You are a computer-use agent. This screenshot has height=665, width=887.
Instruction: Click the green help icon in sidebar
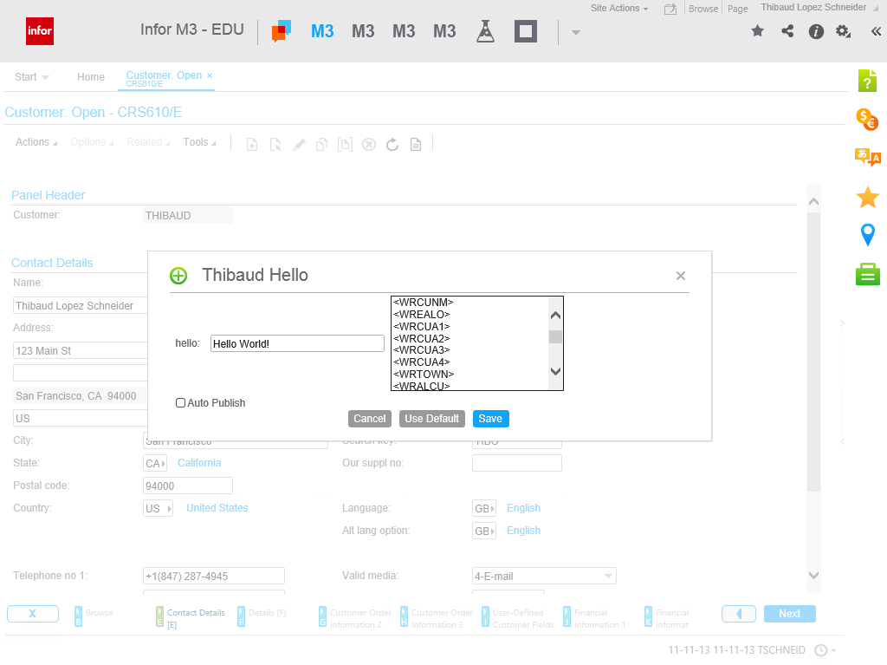tap(867, 81)
